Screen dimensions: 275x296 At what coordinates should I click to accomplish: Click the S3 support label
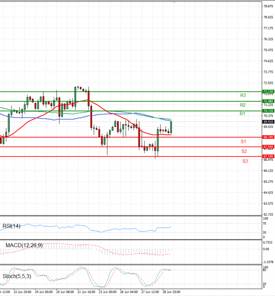(245, 161)
